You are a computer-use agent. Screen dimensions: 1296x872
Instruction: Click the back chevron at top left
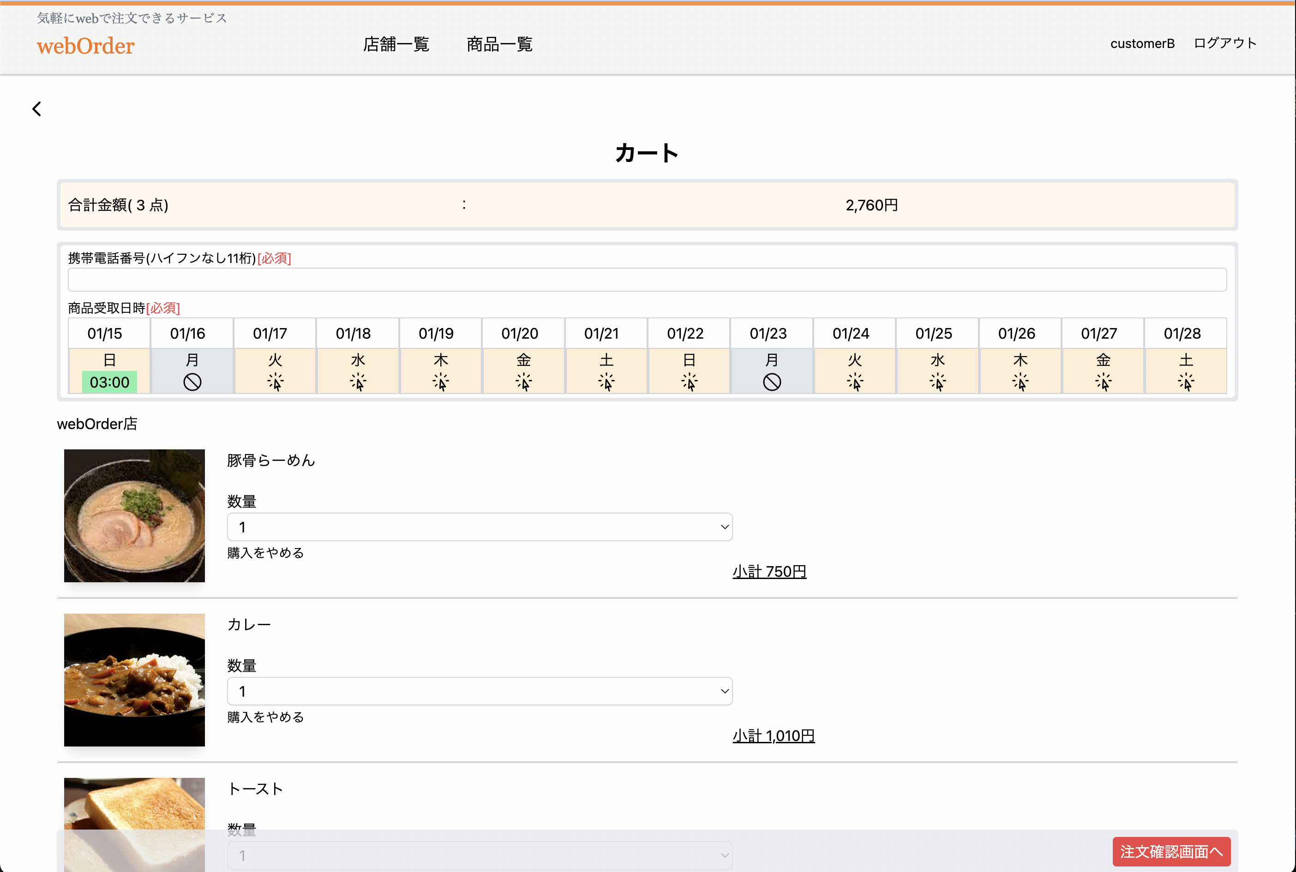pos(37,109)
